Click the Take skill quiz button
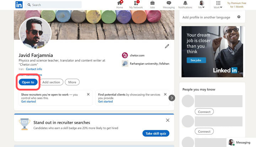This screenshot has height=147, width=256. 156,134
